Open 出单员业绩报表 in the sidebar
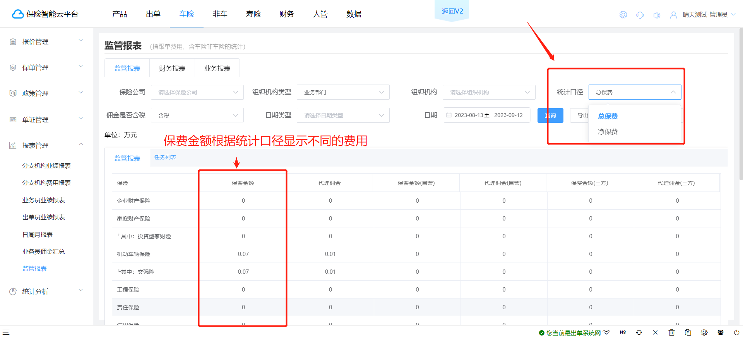 pos(43,217)
